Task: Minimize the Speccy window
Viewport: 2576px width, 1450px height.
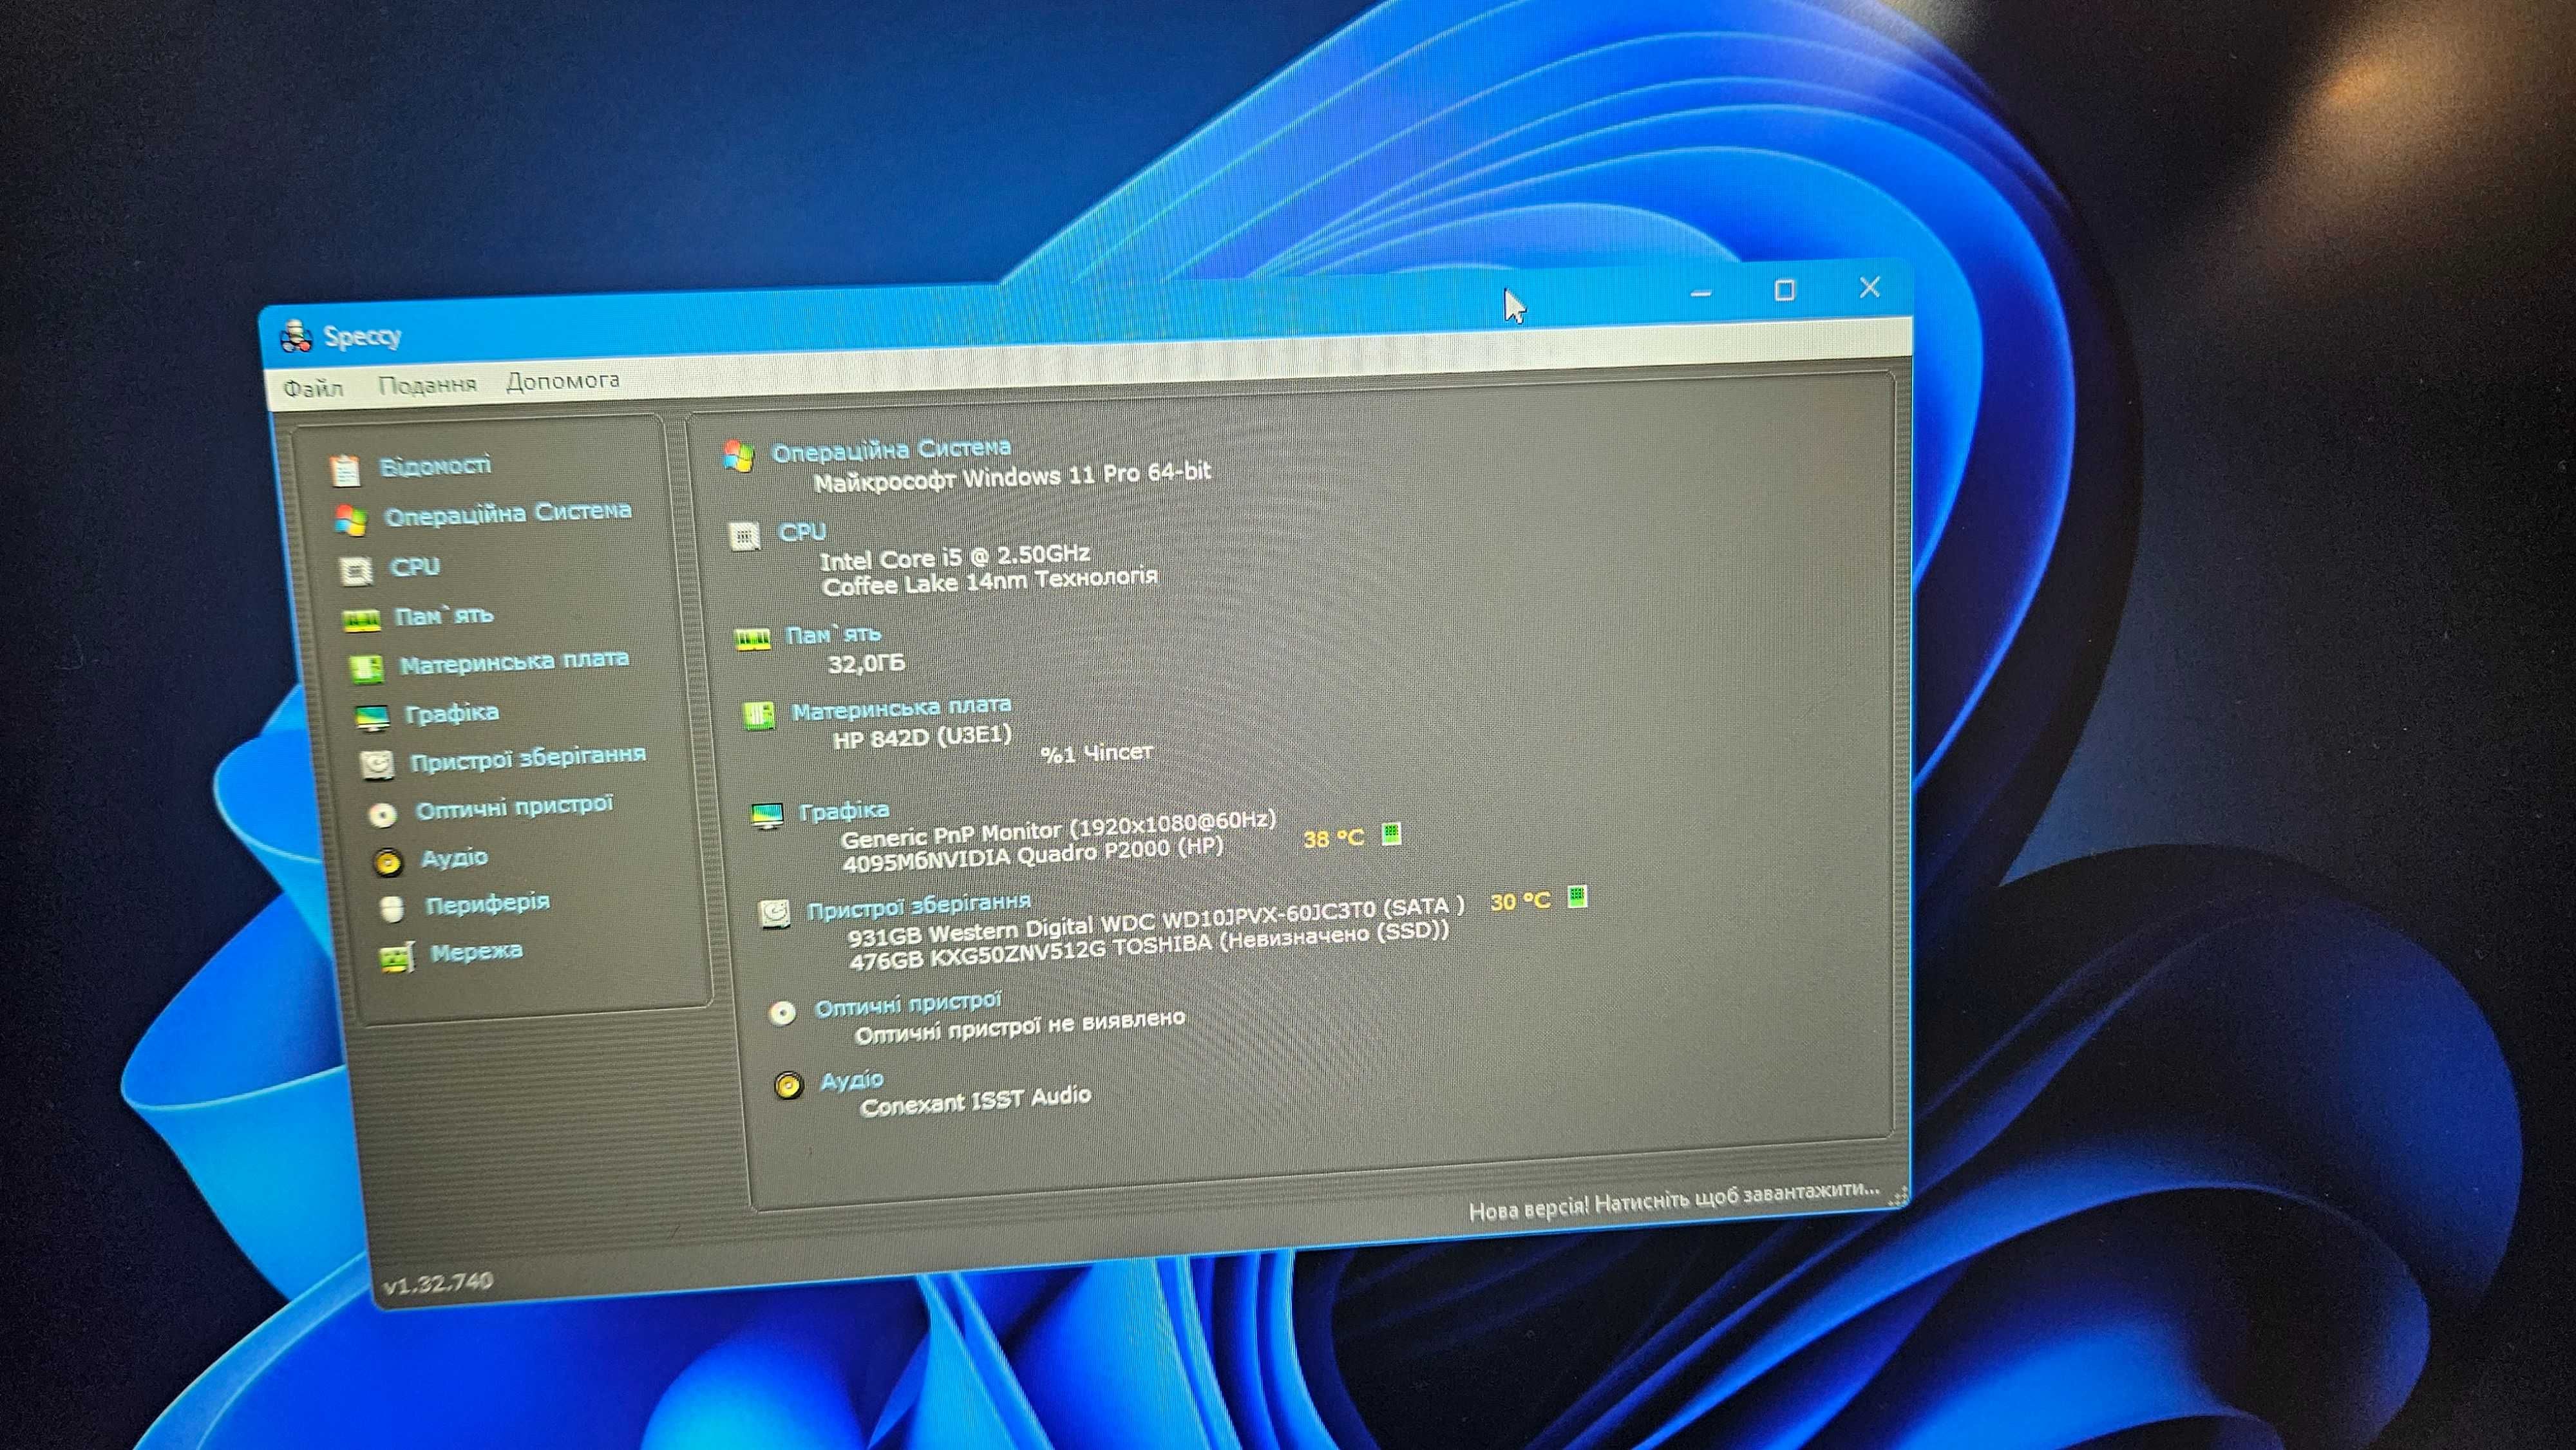Action: pyautogui.click(x=1701, y=294)
